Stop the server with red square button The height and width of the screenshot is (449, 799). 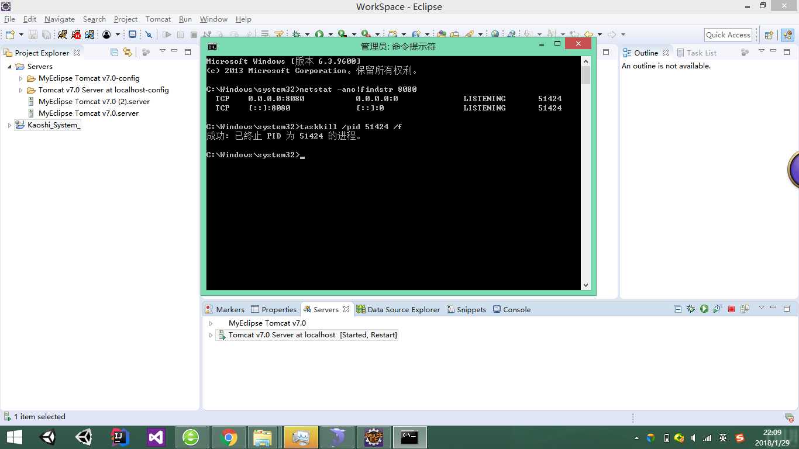point(731,309)
